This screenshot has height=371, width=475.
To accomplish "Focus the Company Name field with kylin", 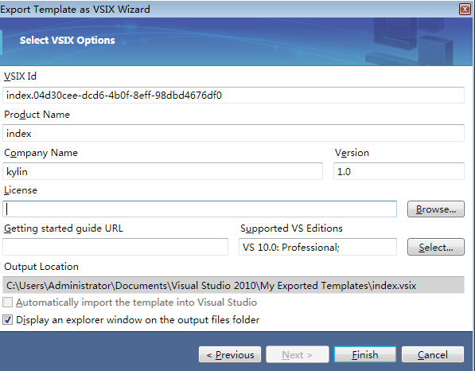I will click(162, 171).
